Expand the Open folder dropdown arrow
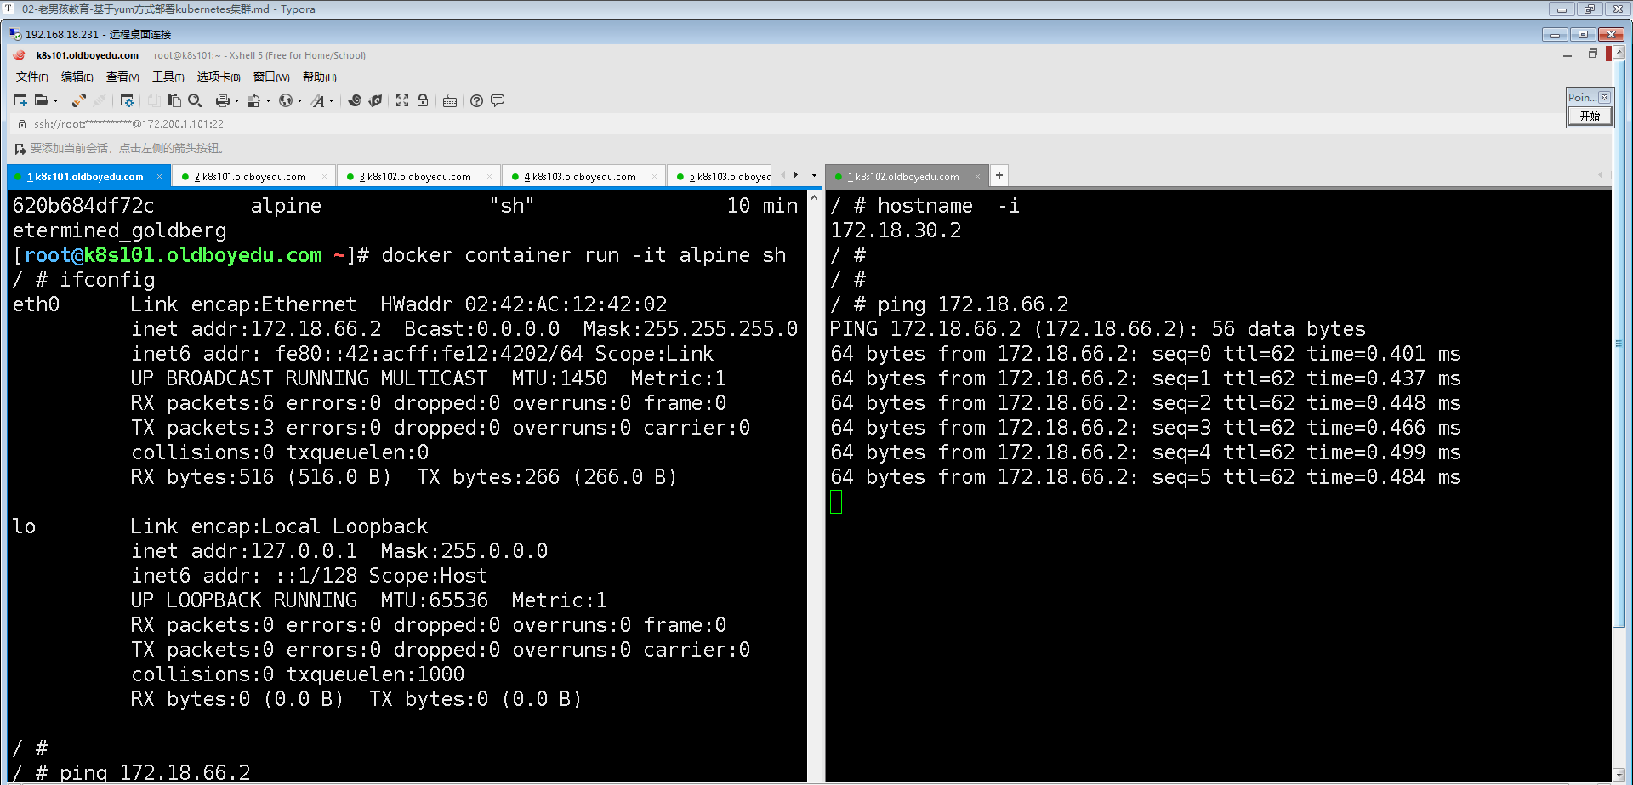 click(56, 101)
